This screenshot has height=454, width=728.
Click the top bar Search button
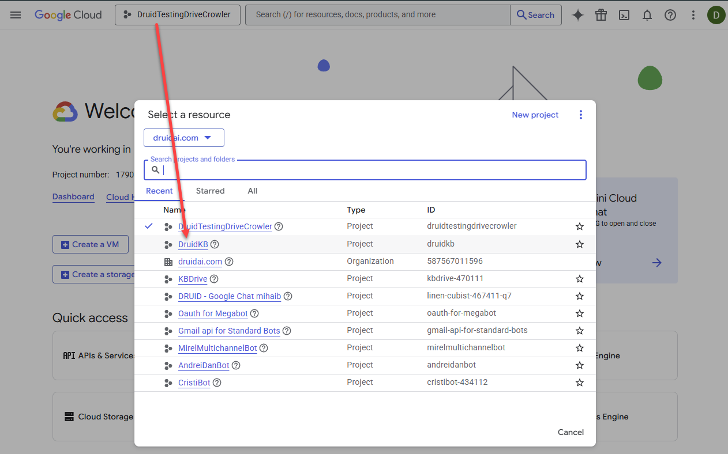pos(536,15)
